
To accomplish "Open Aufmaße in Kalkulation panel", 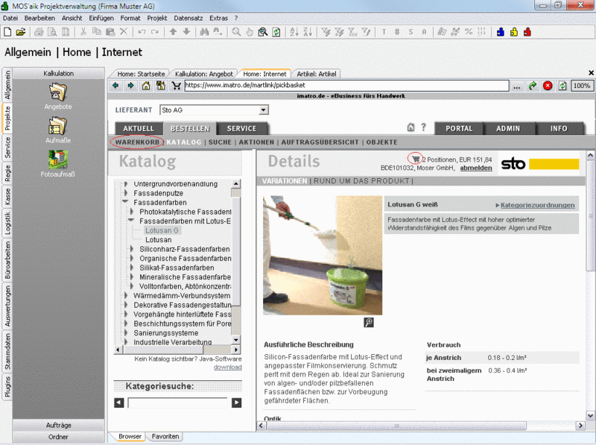I will [58, 130].
